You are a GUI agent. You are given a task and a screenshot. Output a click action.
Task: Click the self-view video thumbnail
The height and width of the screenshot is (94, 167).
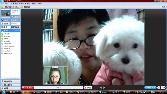[x=56, y=75]
